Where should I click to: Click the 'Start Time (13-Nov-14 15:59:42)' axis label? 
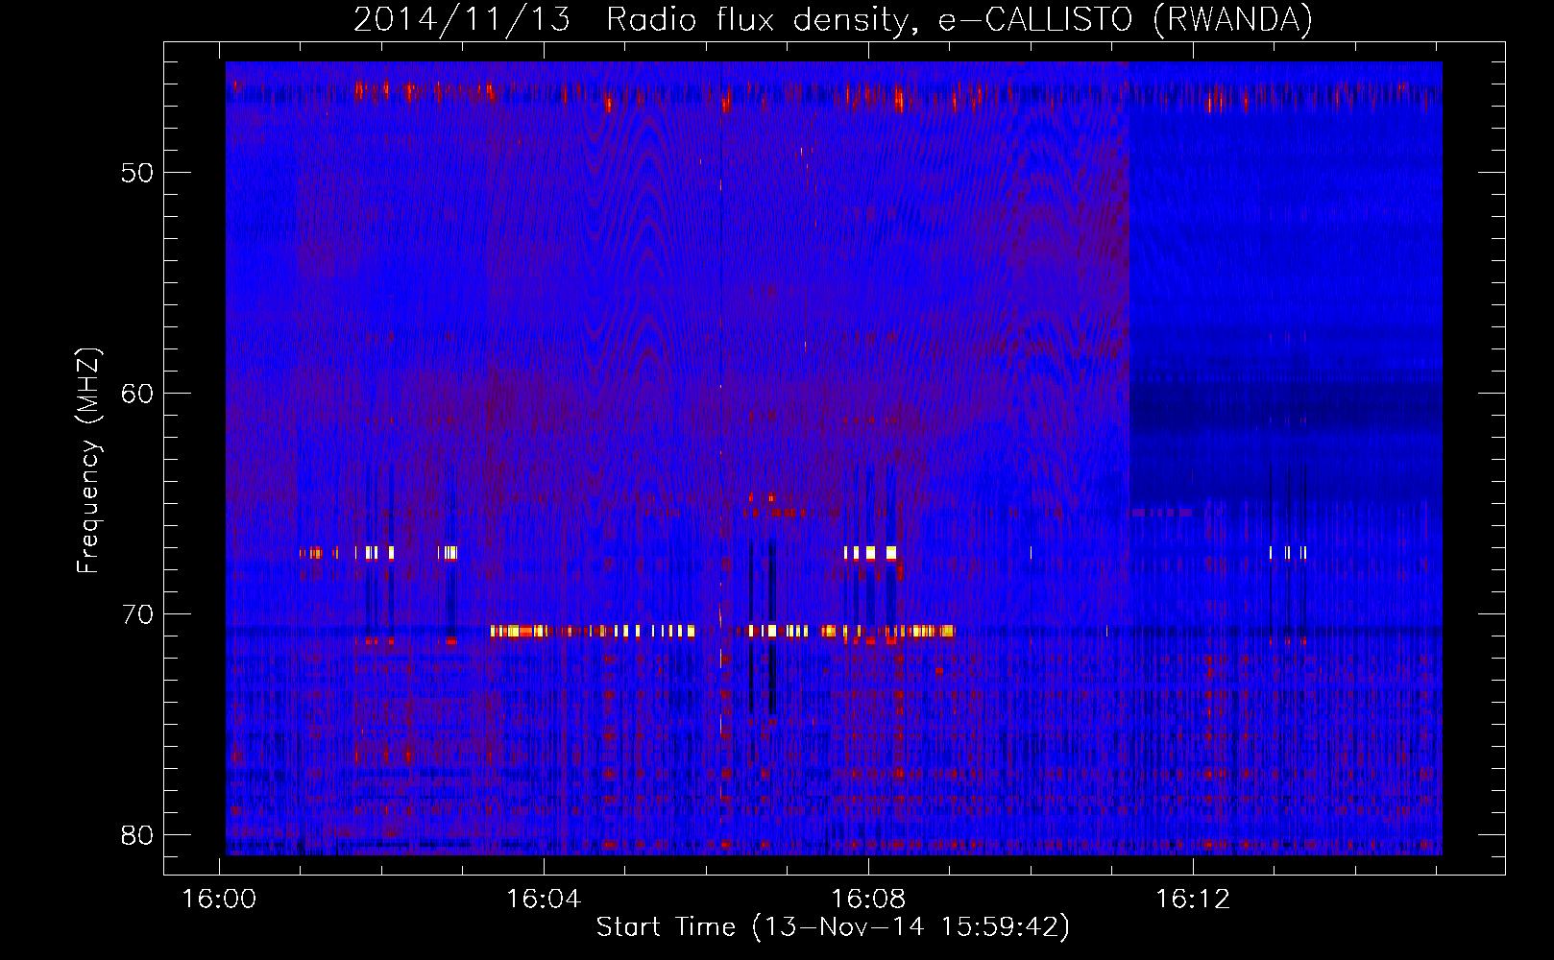click(x=833, y=926)
